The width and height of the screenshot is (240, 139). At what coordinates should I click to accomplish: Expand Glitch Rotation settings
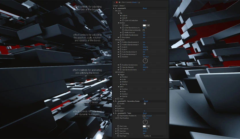(x=121, y=94)
